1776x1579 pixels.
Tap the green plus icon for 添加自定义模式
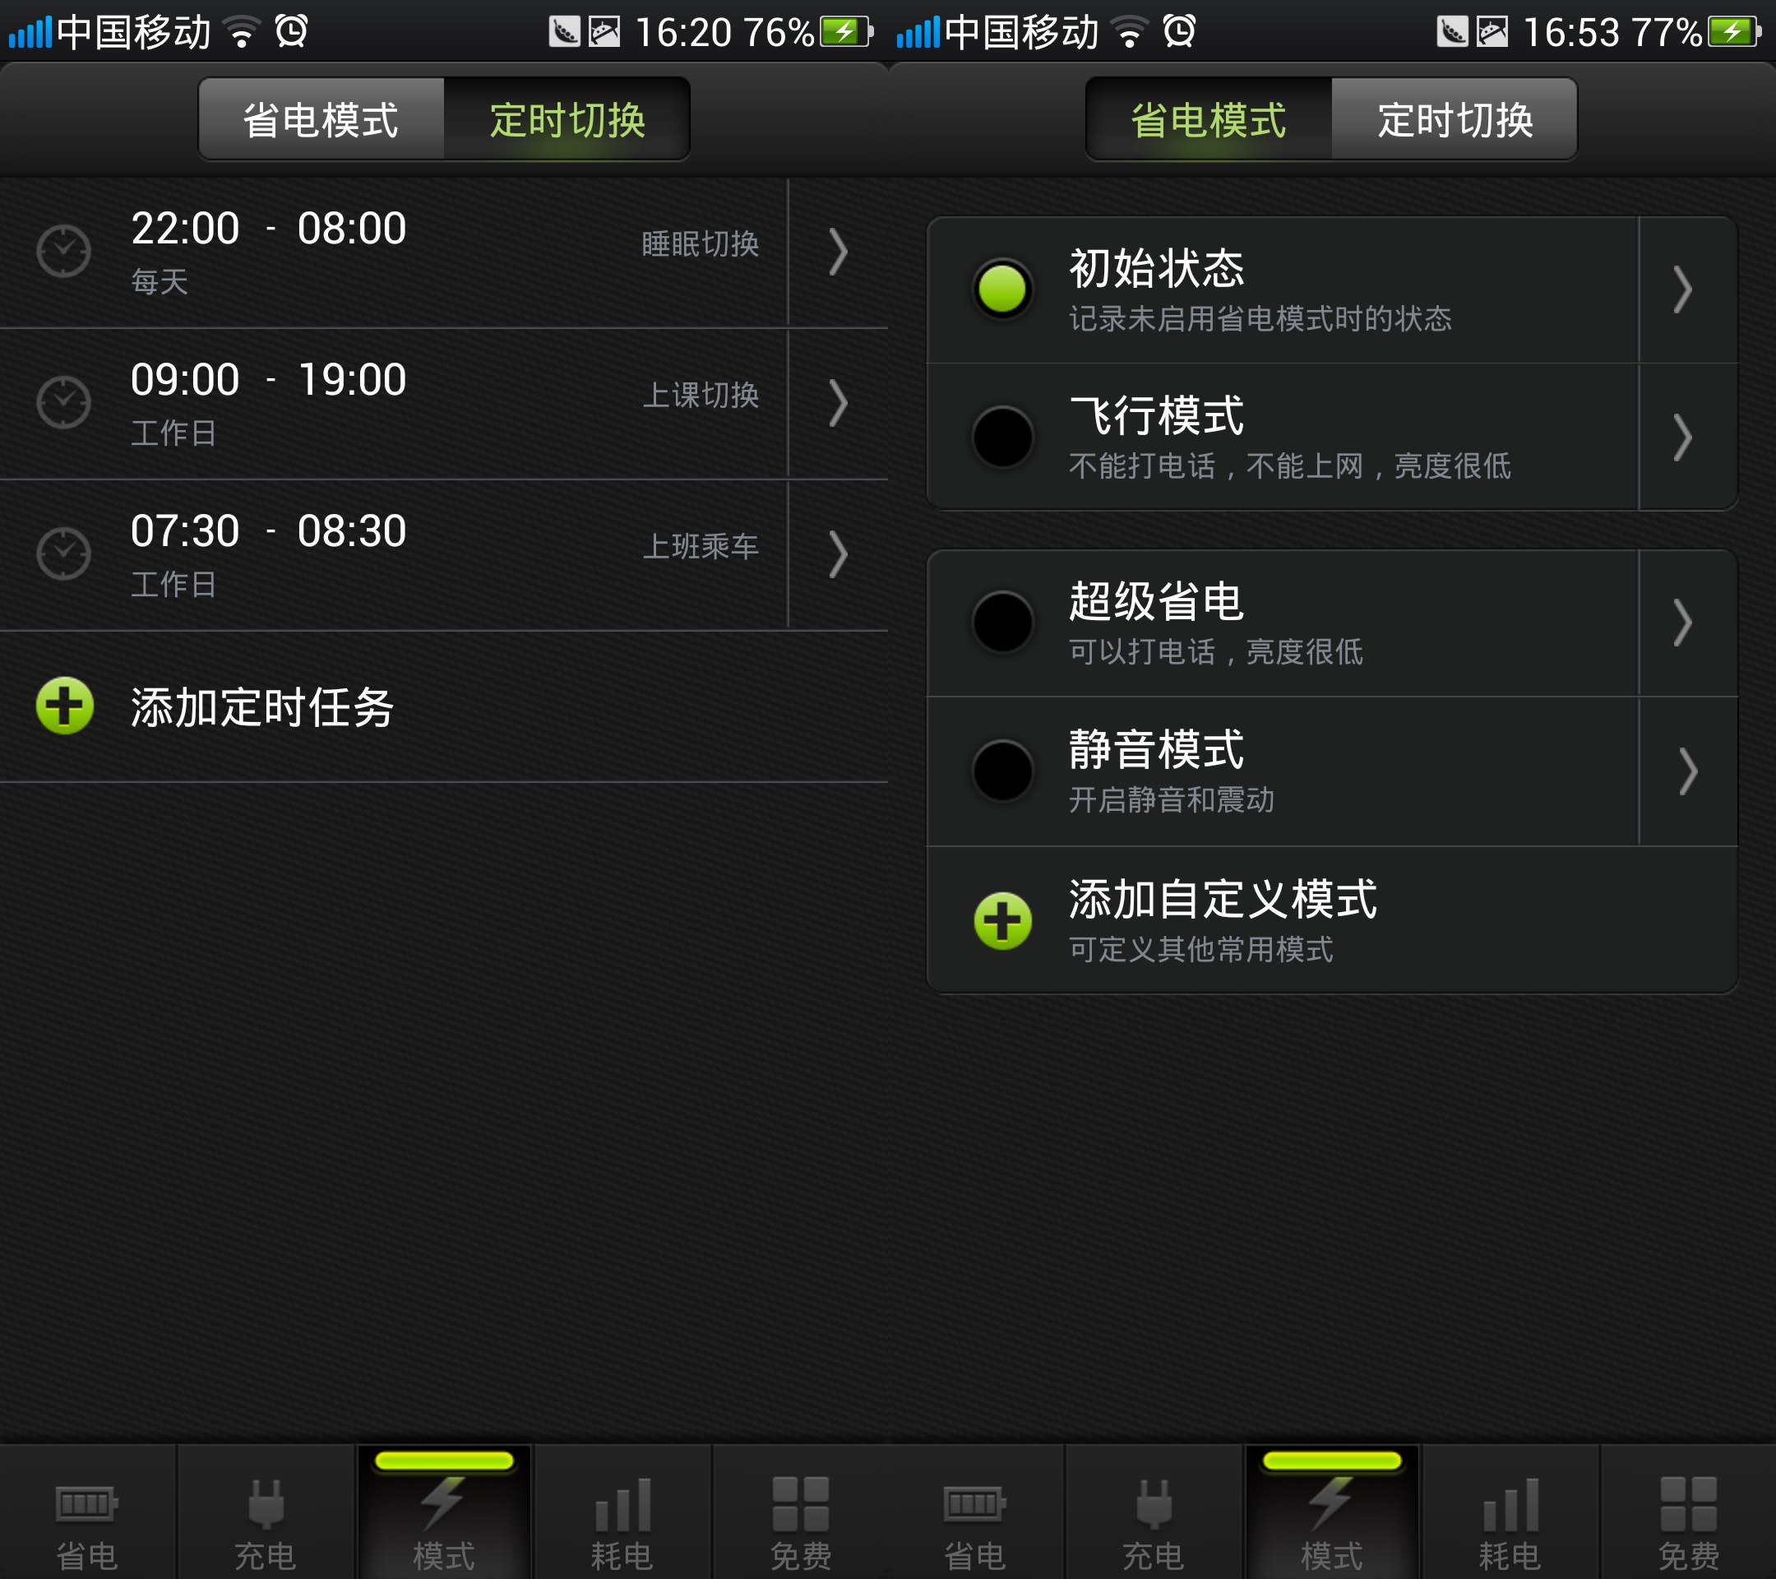[x=1001, y=920]
